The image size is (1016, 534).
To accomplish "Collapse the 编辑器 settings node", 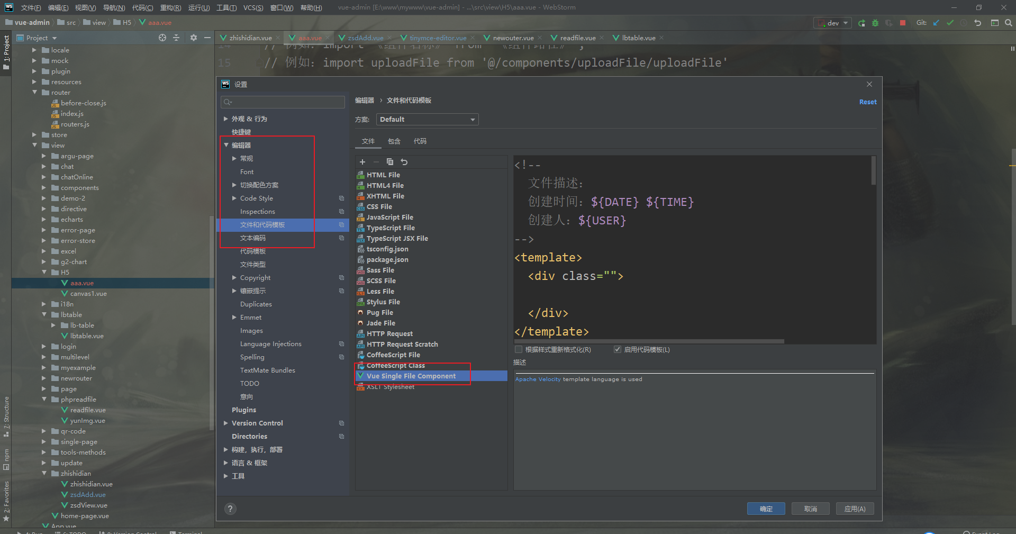I will pyautogui.click(x=226, y=145).
